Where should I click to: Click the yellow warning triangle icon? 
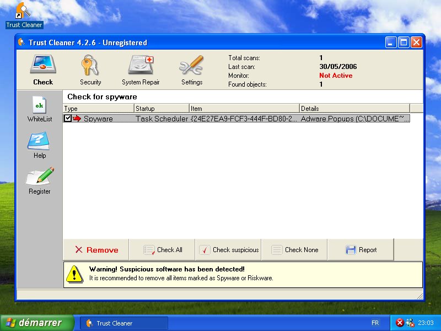pyautogui.click(x=74, y=274)
